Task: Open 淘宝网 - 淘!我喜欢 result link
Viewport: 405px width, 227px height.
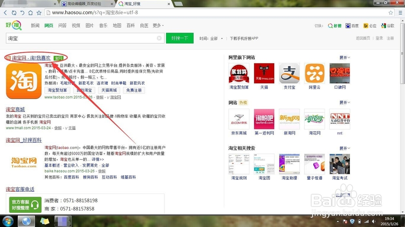Action: point(31,58)
